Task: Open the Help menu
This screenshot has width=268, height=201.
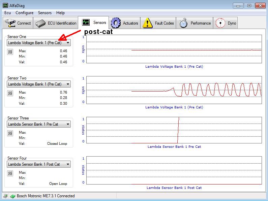Action: pos(61,13)
